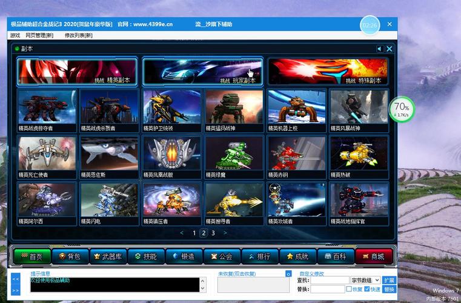Go to previous dungeon page arrow
The width and height of the screenshot is (461, 303).
(x=182, y=233)
